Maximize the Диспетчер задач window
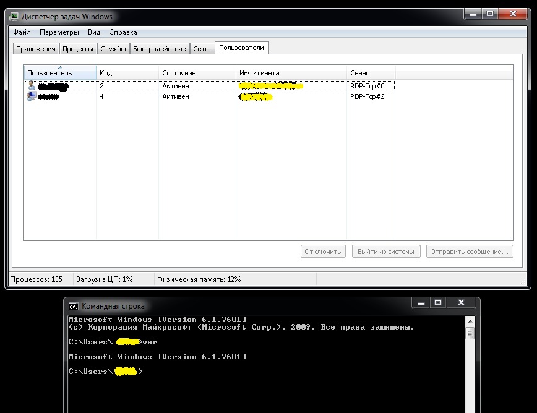The height and width of the screenshot is (413, 537). click(x=490, y=14)
